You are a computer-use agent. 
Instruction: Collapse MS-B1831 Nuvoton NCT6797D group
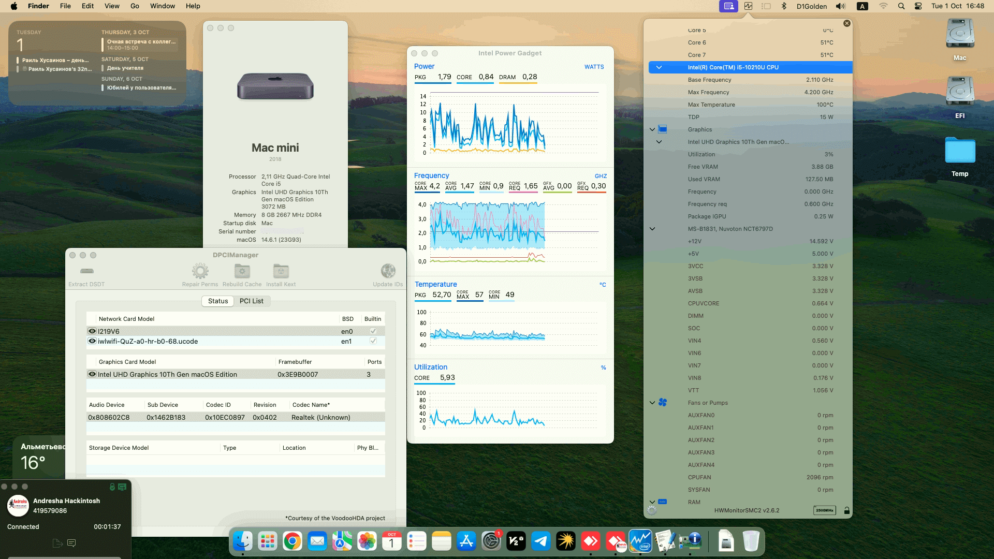tap(652, 229)
